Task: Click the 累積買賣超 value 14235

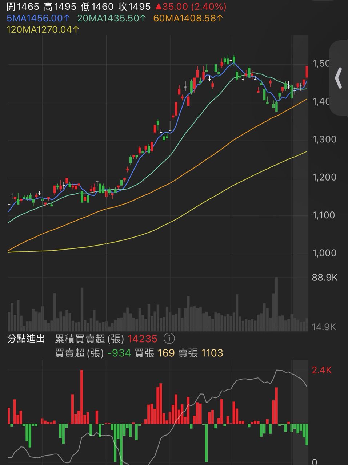Action: (x=143, y=339)
